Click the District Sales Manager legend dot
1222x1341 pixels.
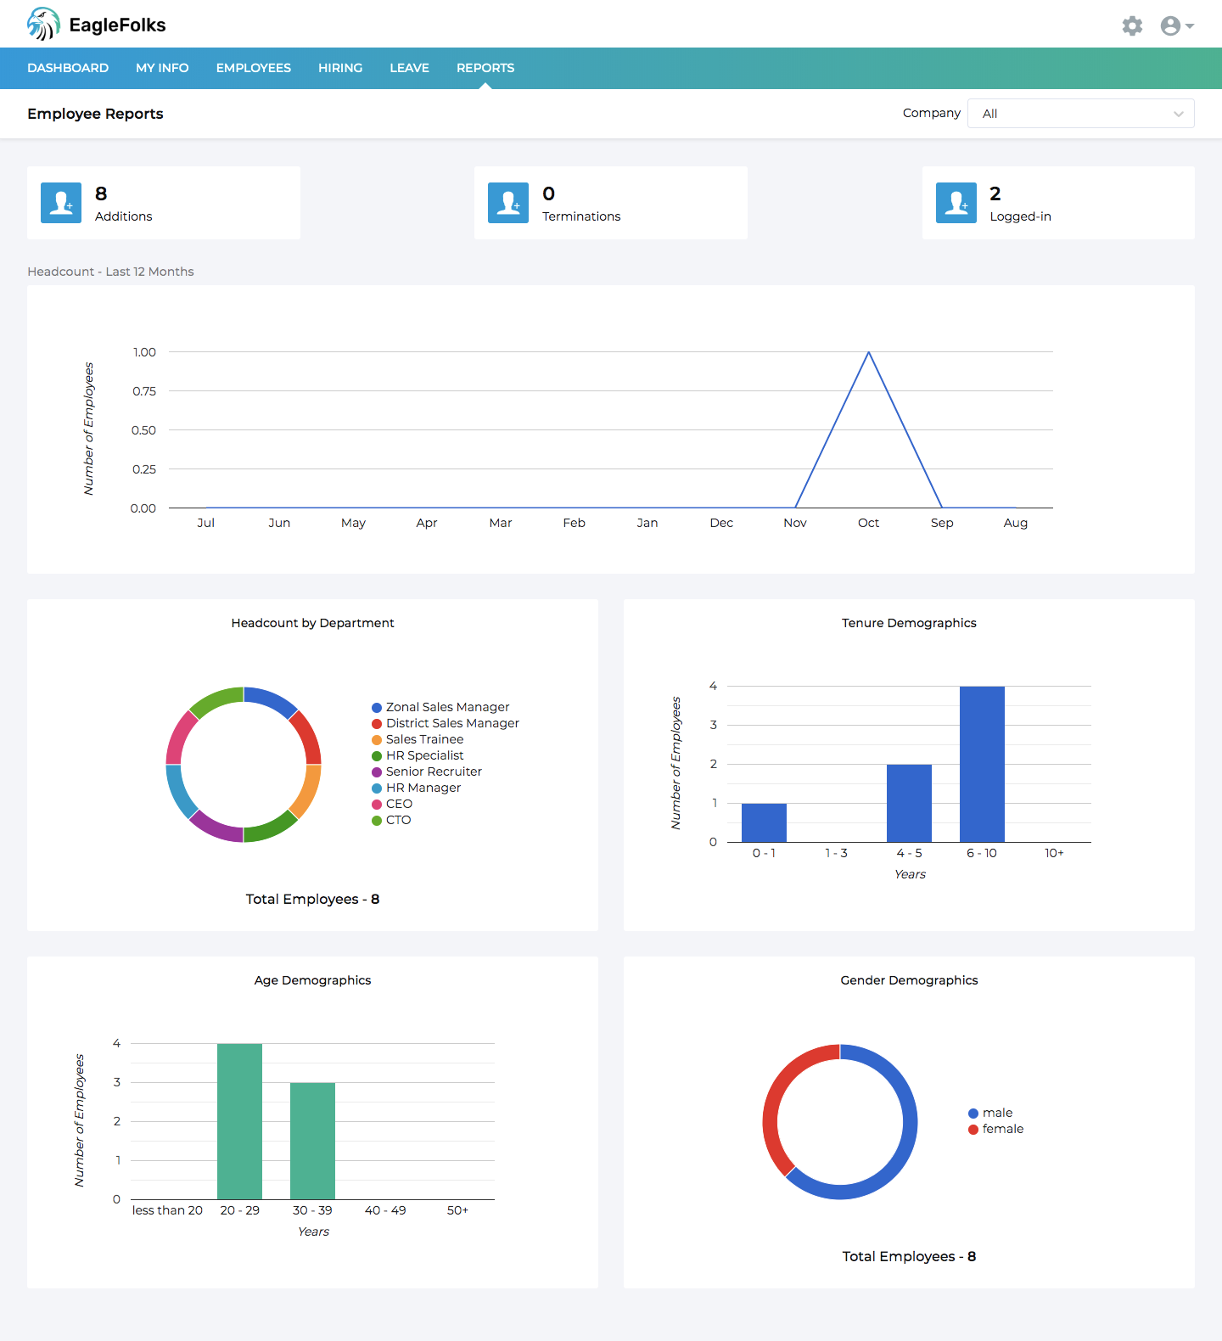coord(377,724)
